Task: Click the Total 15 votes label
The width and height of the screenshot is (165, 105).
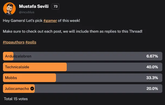Action: coord(16,99)
